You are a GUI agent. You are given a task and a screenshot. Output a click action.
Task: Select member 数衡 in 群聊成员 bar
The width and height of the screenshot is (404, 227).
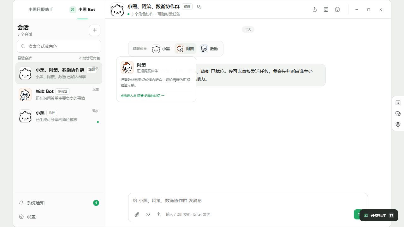210,49
